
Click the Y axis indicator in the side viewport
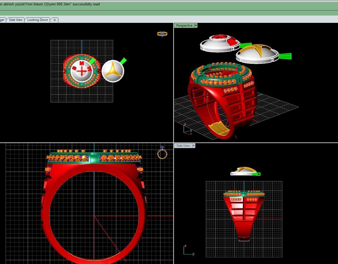(x=193, y=254)
